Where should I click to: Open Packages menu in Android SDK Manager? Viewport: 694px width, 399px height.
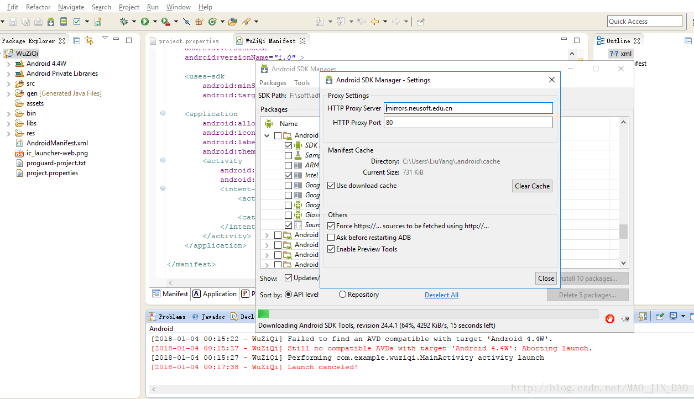[x=273, y=83]
